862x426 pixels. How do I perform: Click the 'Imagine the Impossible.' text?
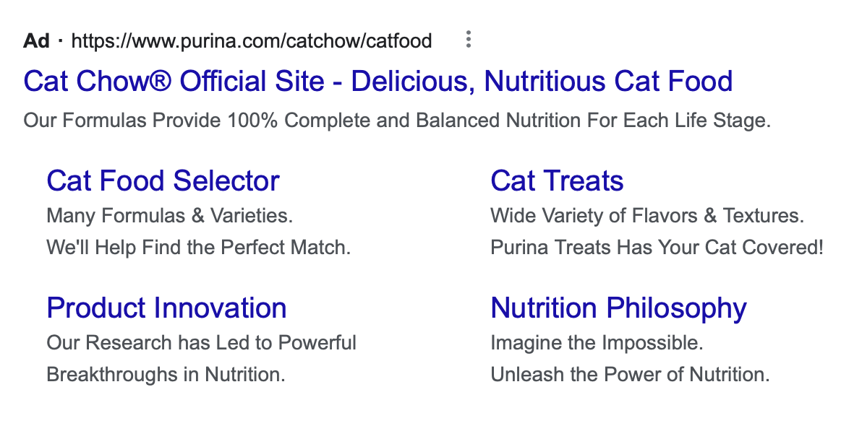coord(597,343)
